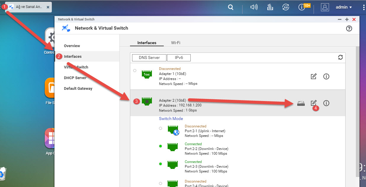Viewport: 366px width, 187px height.
Task: Click the Port 2-3 port icon
Action: [173, 164]
